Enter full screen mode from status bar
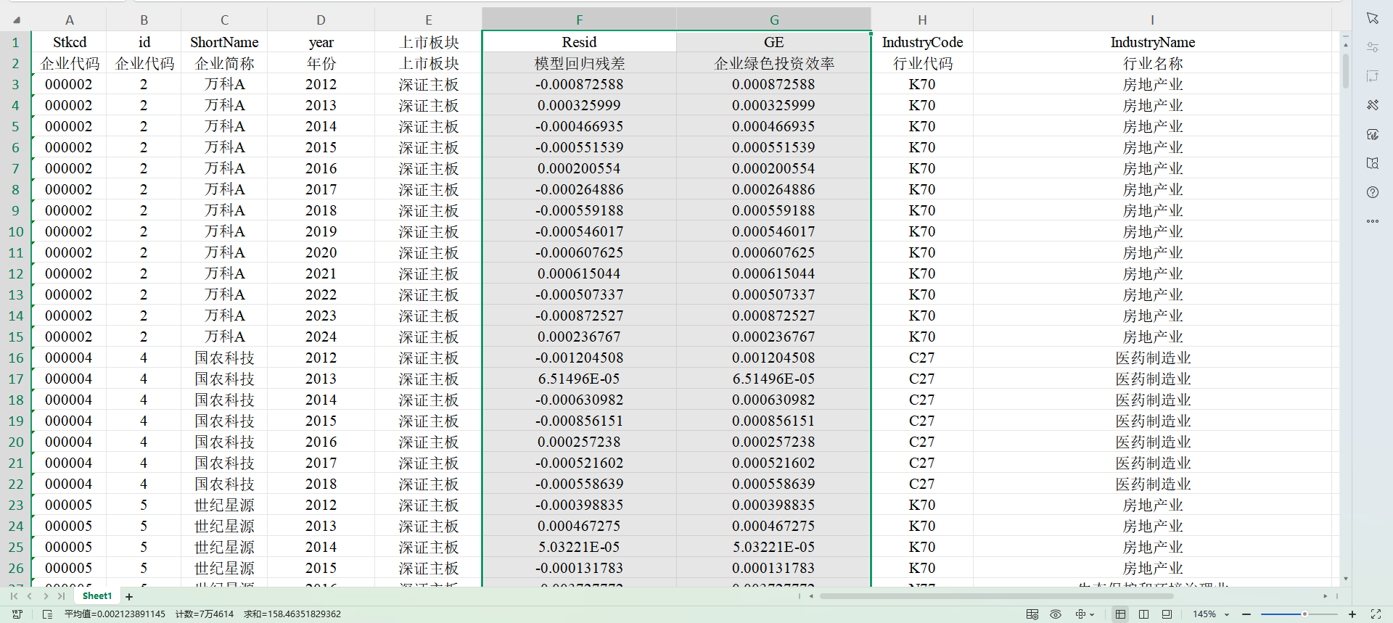The height and width of the screenshot is (623, 1393). pos(1376,614)
